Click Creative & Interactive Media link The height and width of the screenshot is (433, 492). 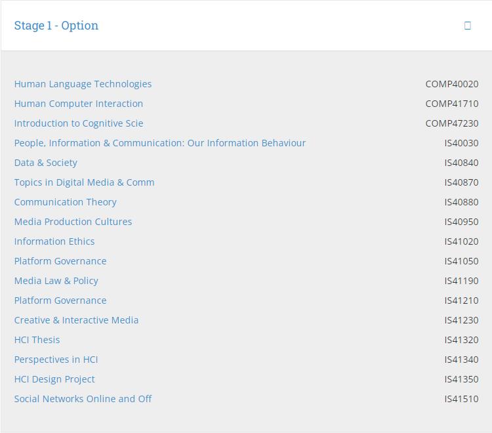tap(77, 320)
